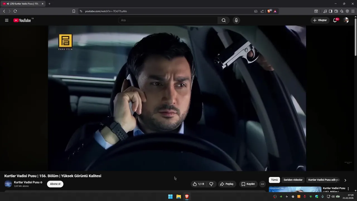Open the 157. Bölüm recommended video thumbnail
This screenshot has height=201, width=357.
(295, 189)
